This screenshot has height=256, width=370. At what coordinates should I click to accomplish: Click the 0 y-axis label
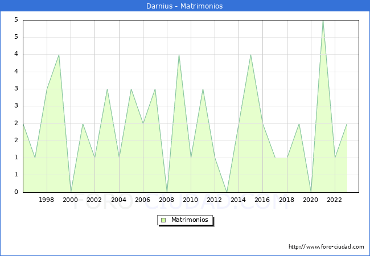click(x=16, y=192)
